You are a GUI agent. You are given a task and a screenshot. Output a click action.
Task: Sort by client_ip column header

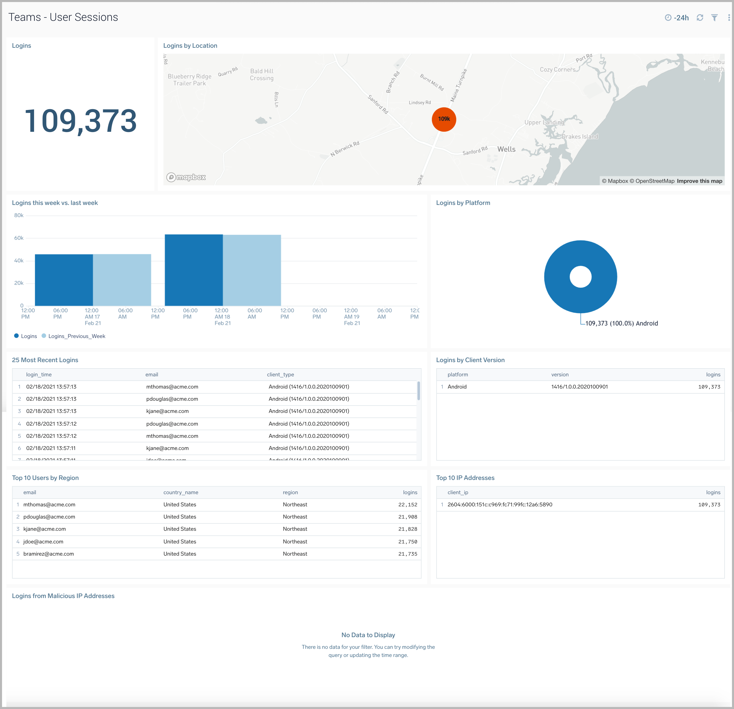(458, 493)
